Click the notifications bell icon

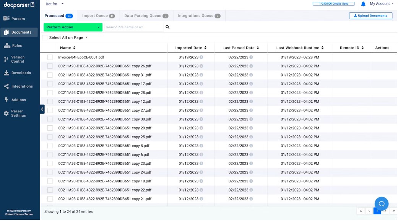click(363, 4)
